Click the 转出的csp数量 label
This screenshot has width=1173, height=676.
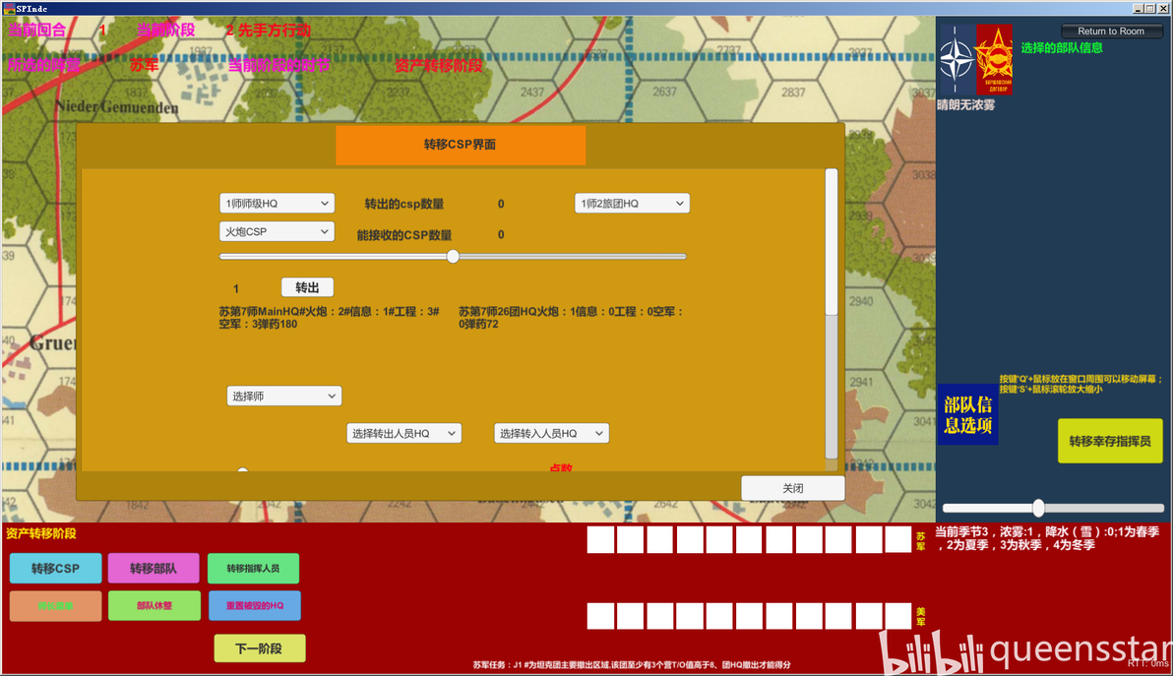[x=404, y=204]
